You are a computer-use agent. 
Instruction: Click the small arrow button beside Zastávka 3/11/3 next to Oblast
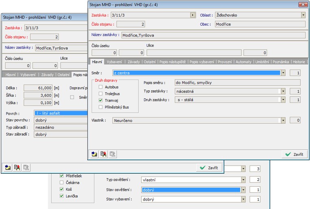point(193,15)
